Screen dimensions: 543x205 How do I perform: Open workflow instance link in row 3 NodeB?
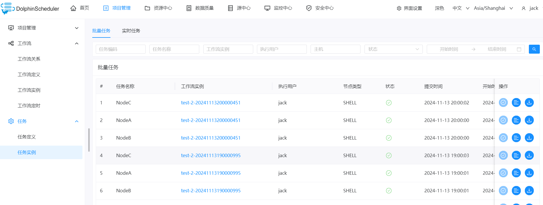pos(211,138)
